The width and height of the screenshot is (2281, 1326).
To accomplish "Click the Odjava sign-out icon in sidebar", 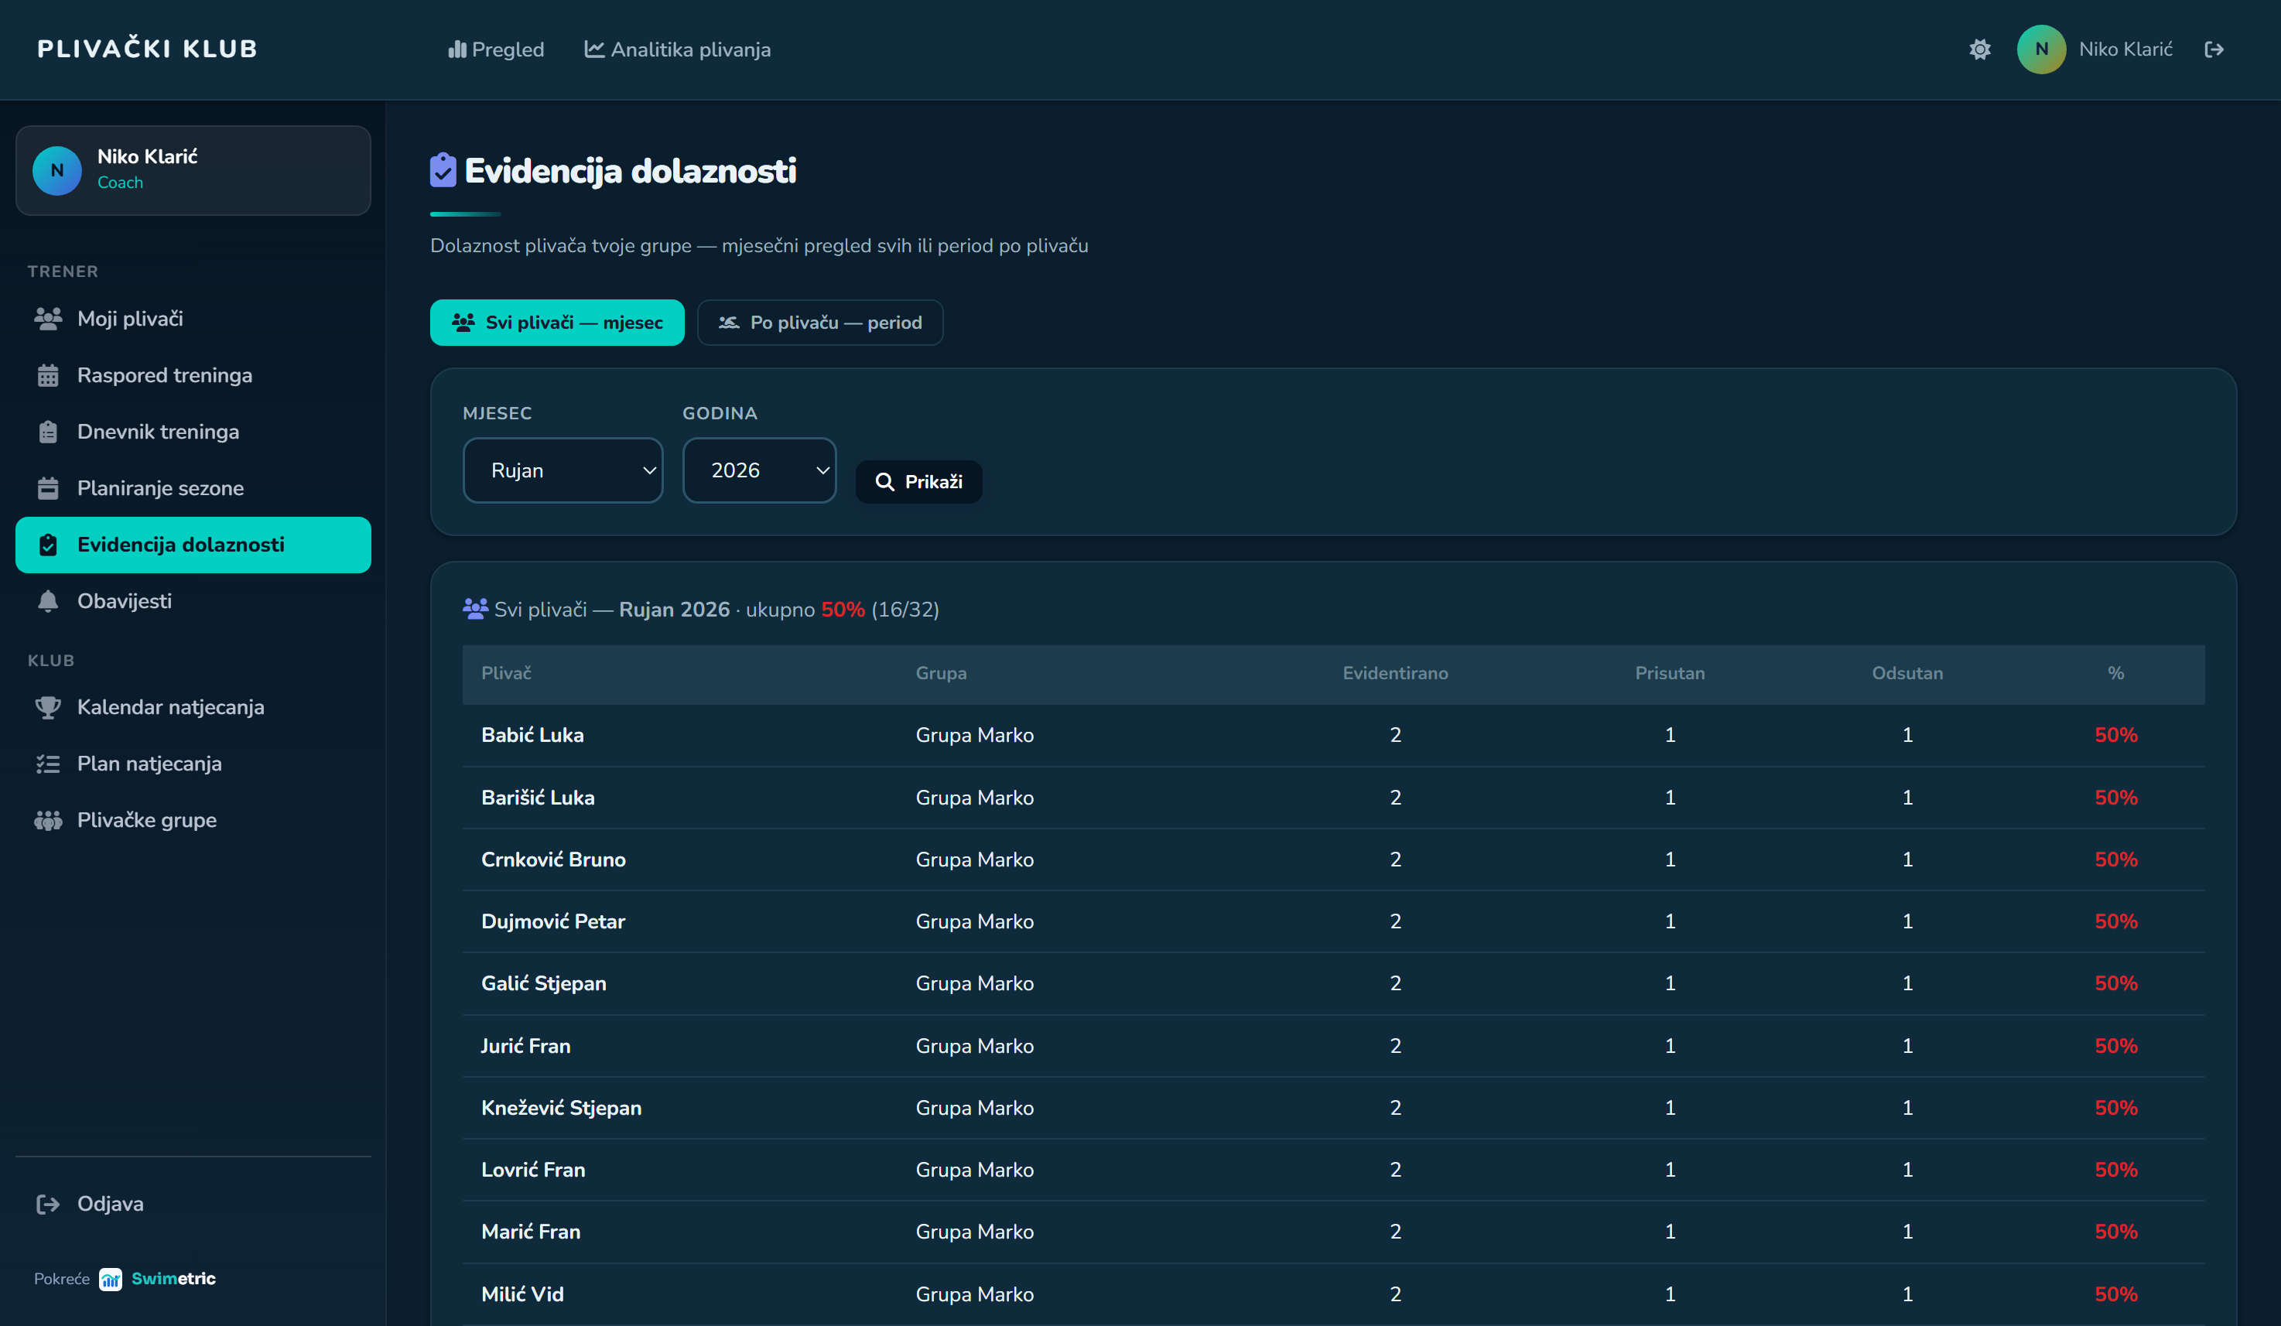I will 48,1204.
